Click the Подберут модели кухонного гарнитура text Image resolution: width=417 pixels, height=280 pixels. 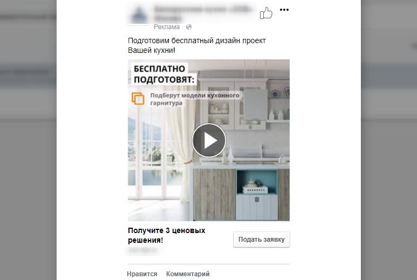pyautogui.click(x=195, y=99)
